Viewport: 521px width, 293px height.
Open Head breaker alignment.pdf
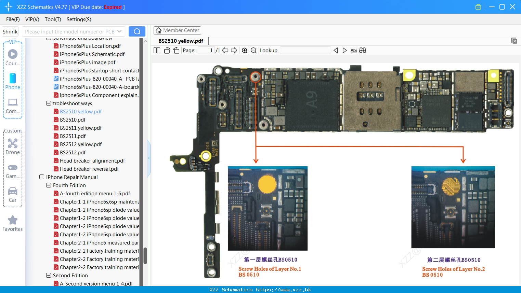pyautogui.click(x=92, y=161)
